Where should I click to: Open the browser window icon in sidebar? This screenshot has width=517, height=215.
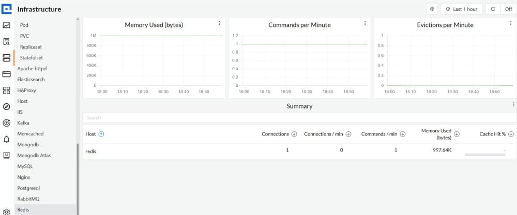7,74
